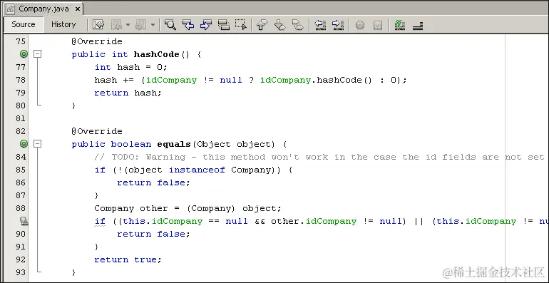Click the equals method name

(174, 144)
